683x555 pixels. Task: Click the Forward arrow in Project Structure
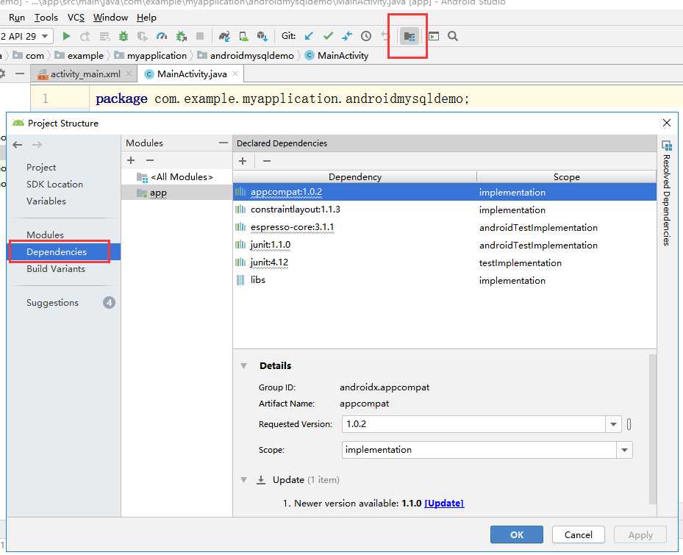tap(37, 145)
